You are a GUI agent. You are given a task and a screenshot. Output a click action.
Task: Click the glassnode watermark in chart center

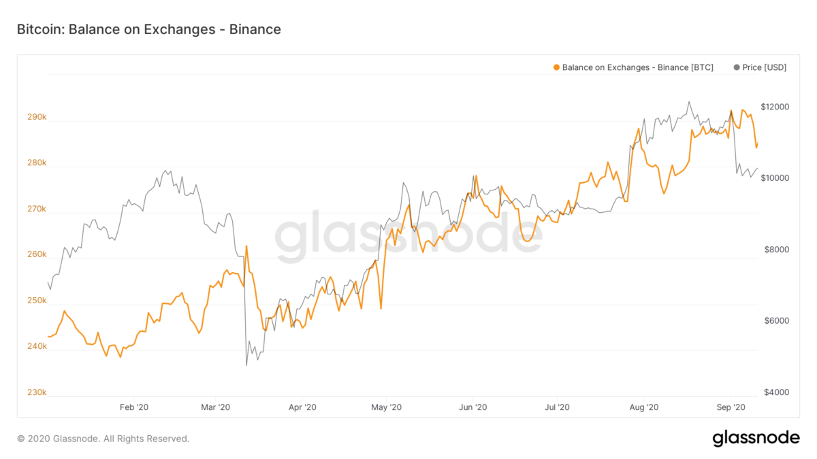pos(408,235)
